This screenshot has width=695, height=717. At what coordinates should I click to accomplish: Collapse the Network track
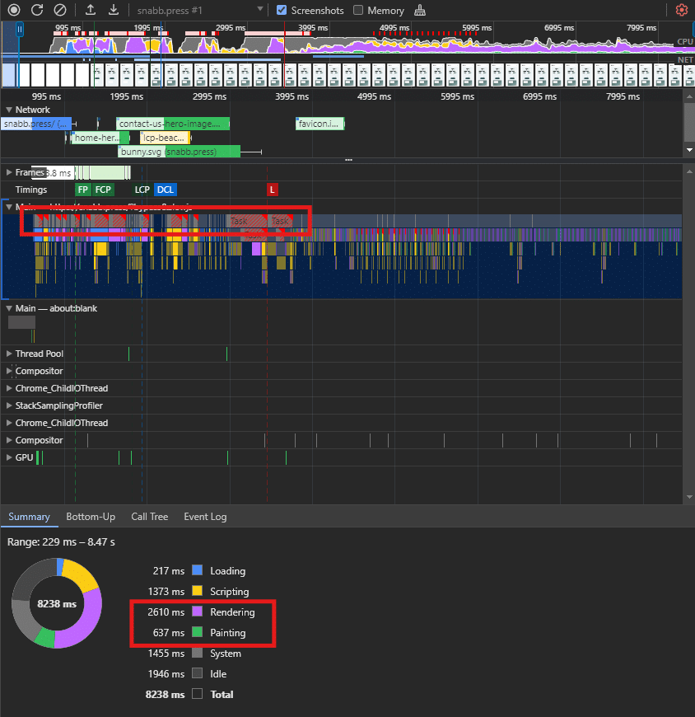(9, 110)
